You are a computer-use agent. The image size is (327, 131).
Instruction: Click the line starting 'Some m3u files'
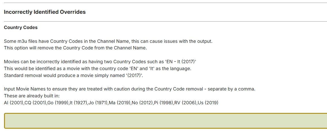pos(108,41)
